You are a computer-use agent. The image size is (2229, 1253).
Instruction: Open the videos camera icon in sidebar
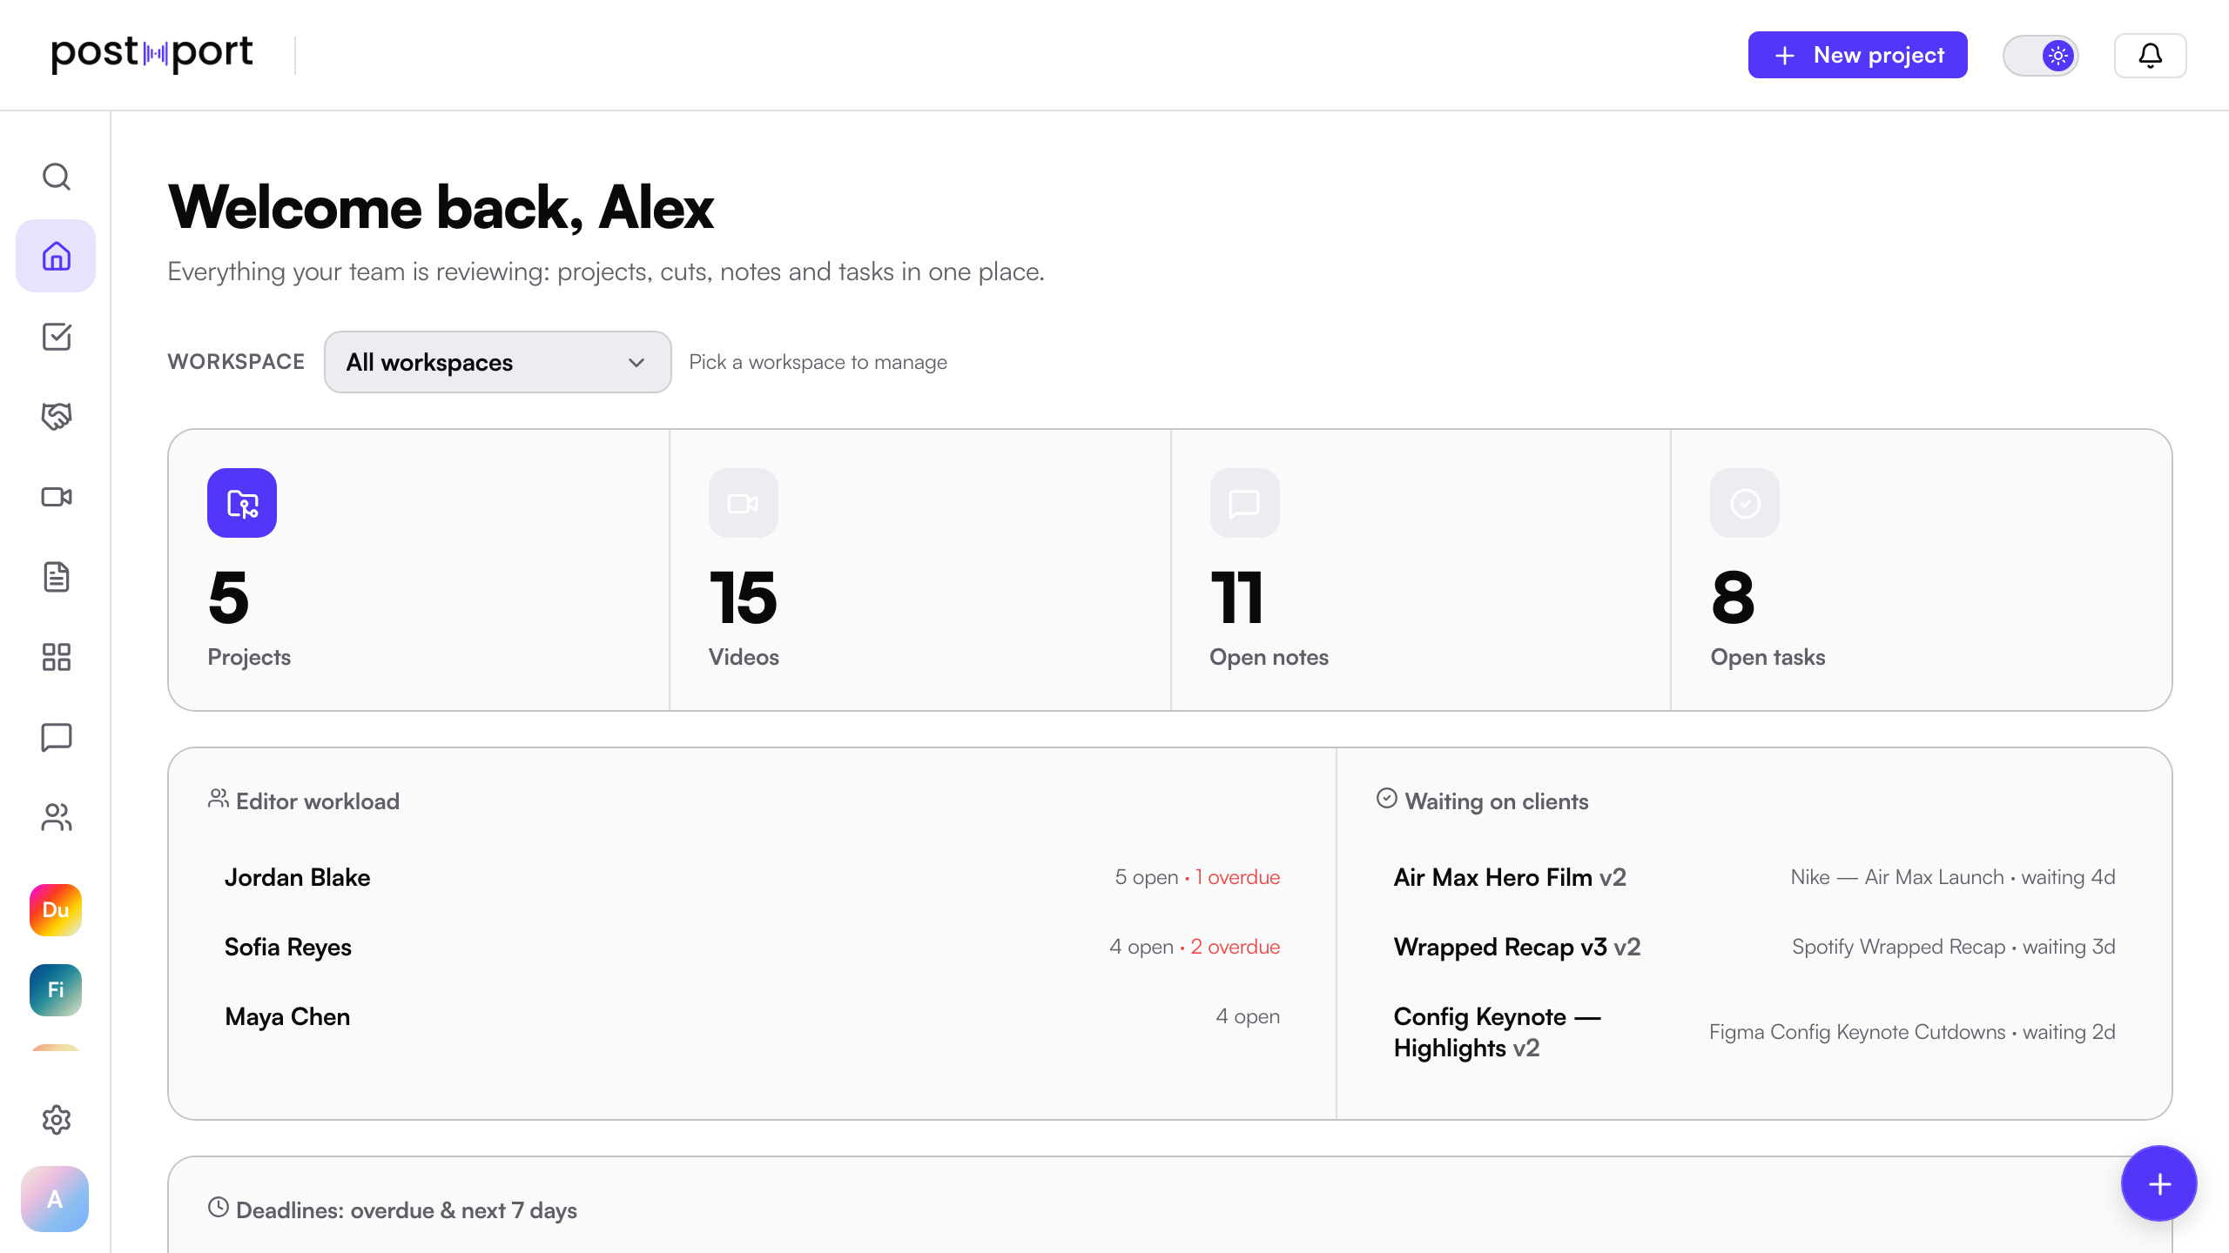(56, 497)
